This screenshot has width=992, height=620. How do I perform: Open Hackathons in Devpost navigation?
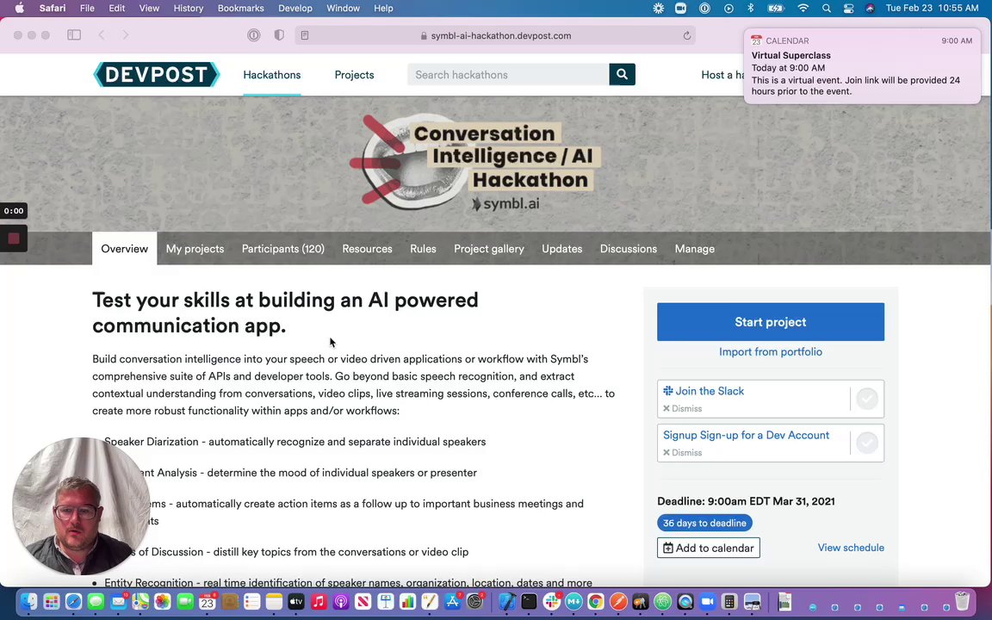[x=272, y=75]
